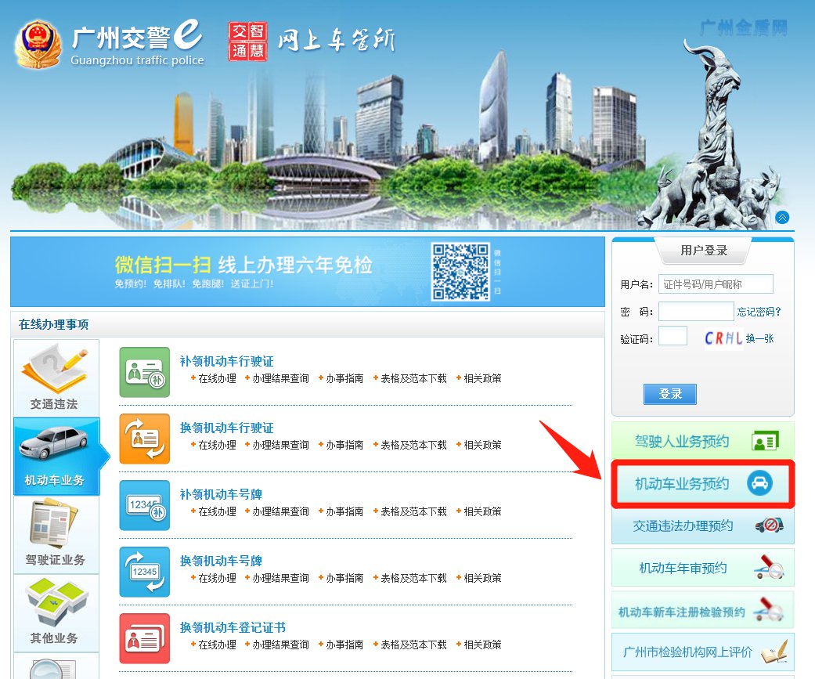Click 表格及范本下载 under 补领机动车号牌
The height and width of the screenshot is (679, 815).
413,511
